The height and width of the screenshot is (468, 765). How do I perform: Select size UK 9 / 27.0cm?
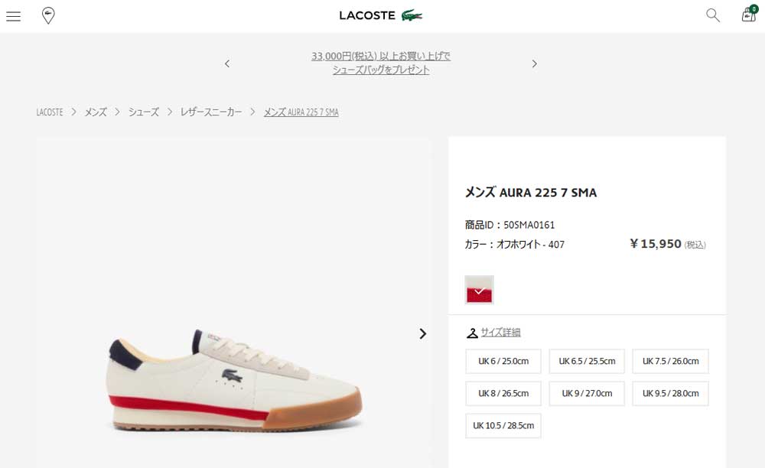[x=587, y=393]
